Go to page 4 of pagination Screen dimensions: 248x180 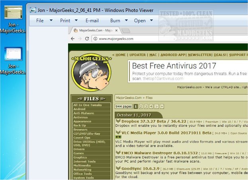pyautogui.click(x=151, y=106)
